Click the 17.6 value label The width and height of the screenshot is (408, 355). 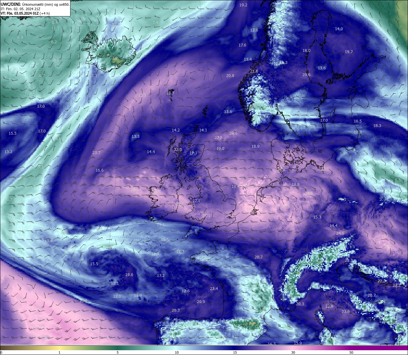[x=242, y=45]
